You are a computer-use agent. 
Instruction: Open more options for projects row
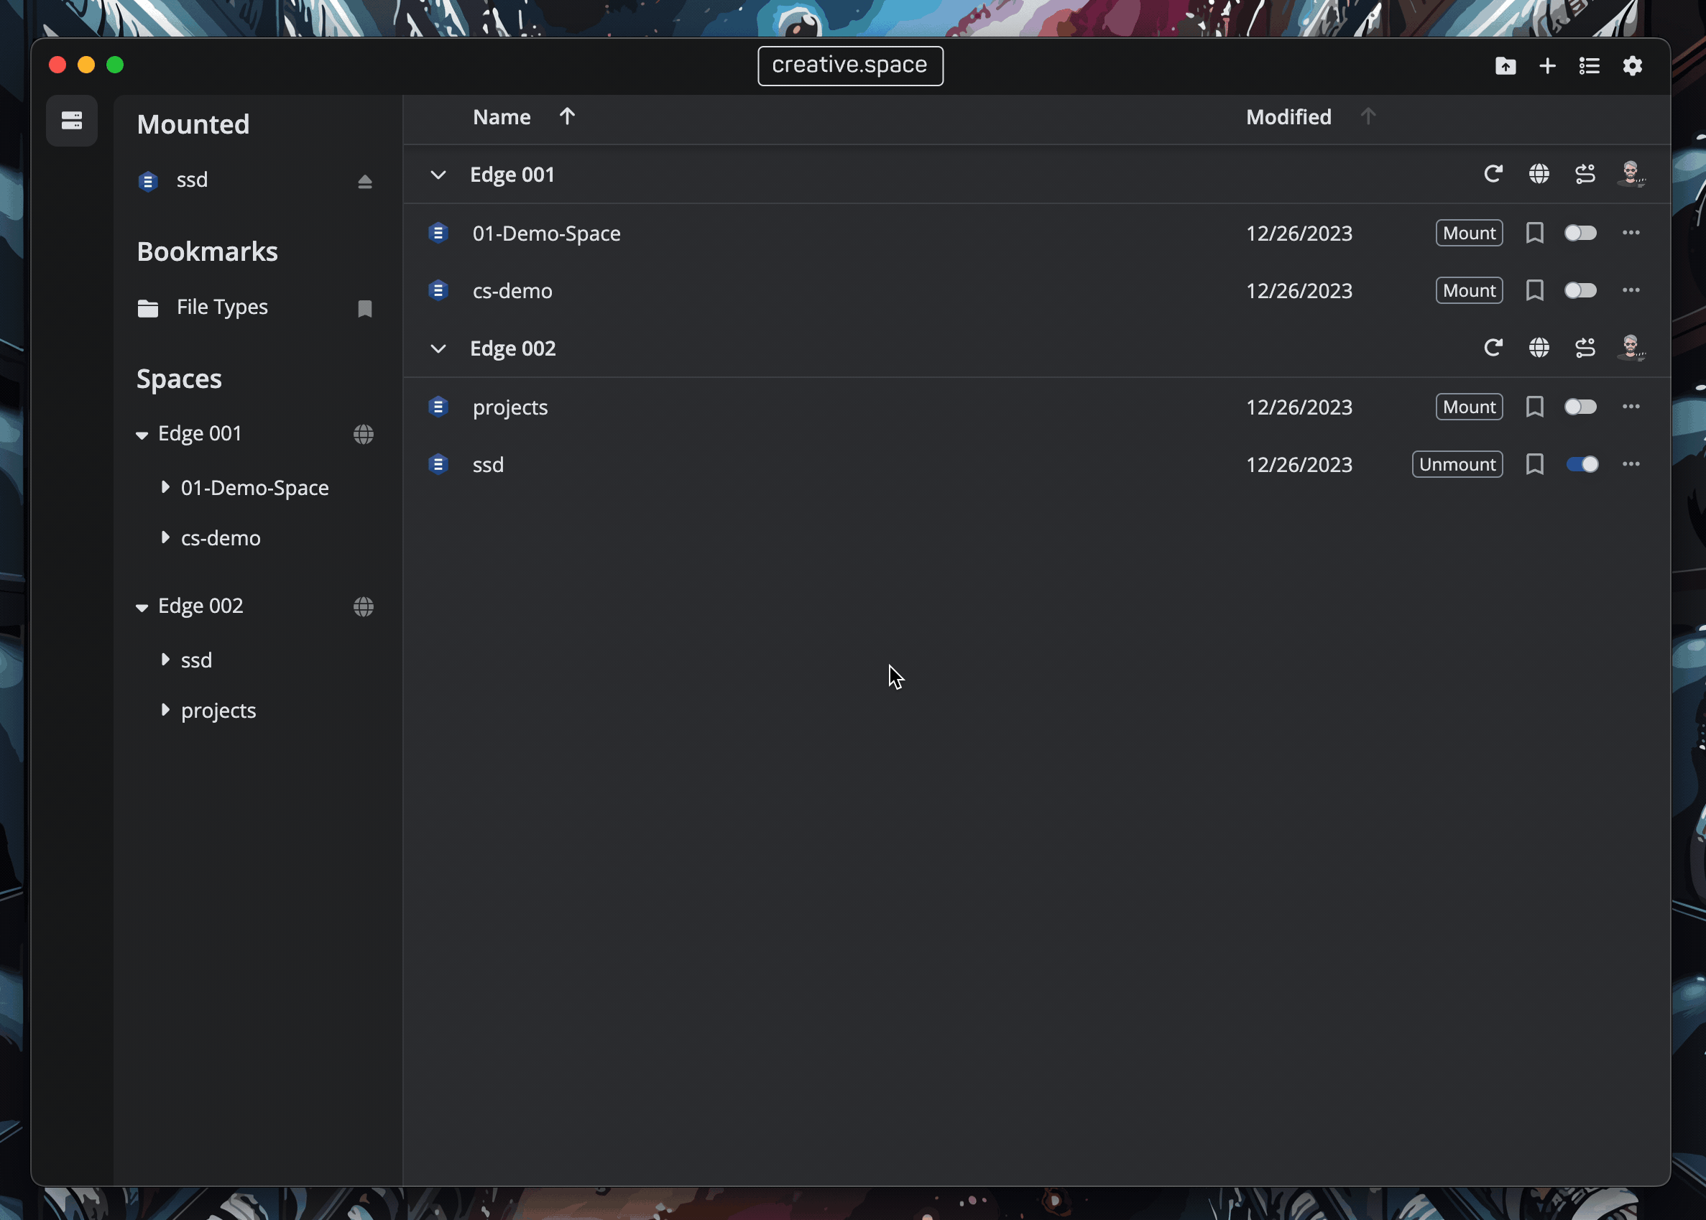tap(1630, 407)
